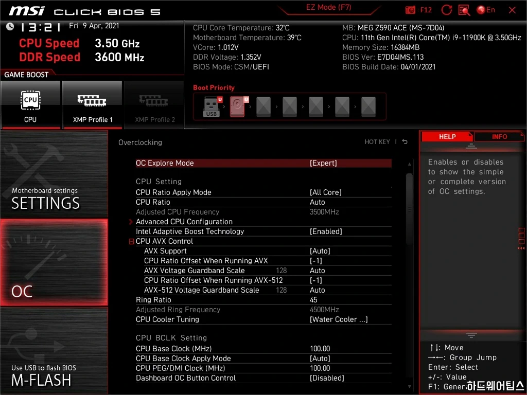Enable XMP Profile 2 memory button
Image resolution: width=527 pixels, height=395 pixels.
coord(154,105)
